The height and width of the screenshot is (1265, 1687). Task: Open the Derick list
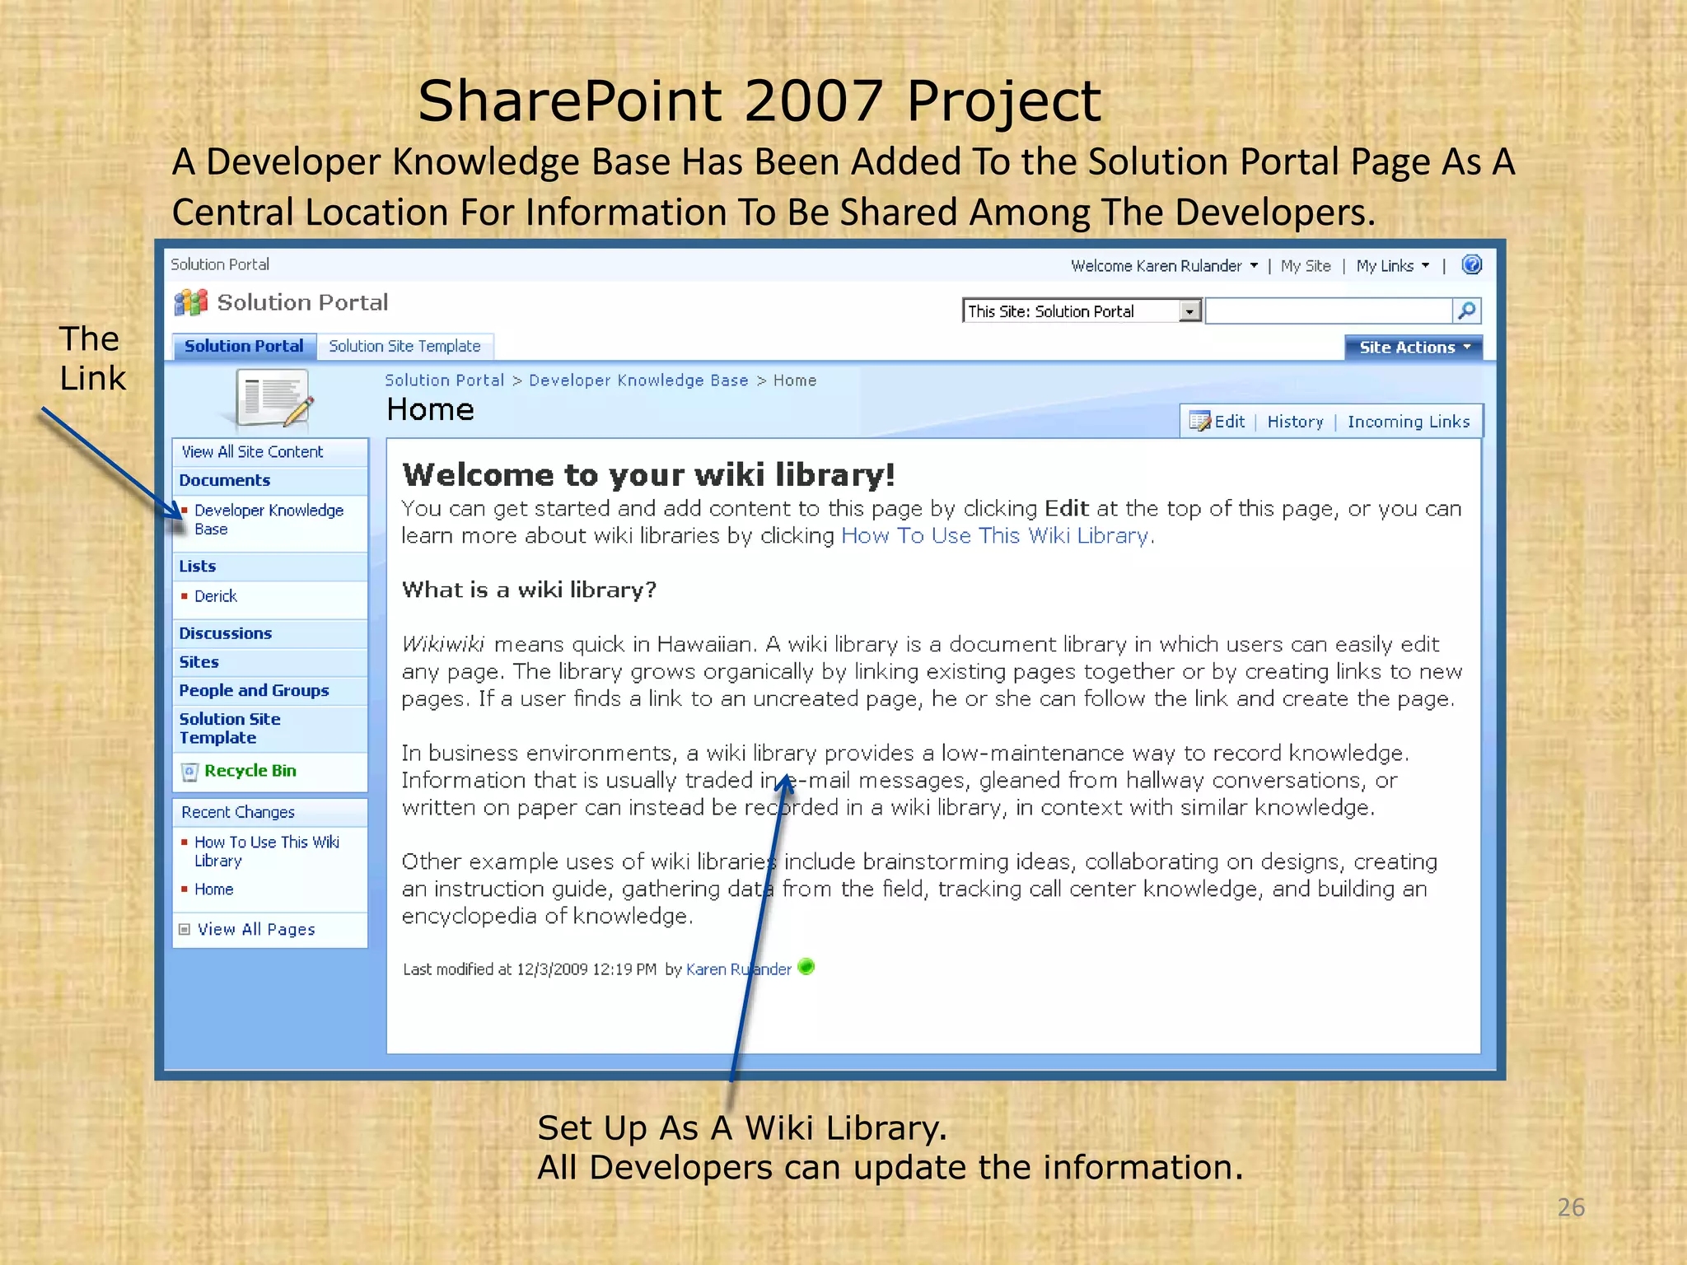[x=216, y=596]
